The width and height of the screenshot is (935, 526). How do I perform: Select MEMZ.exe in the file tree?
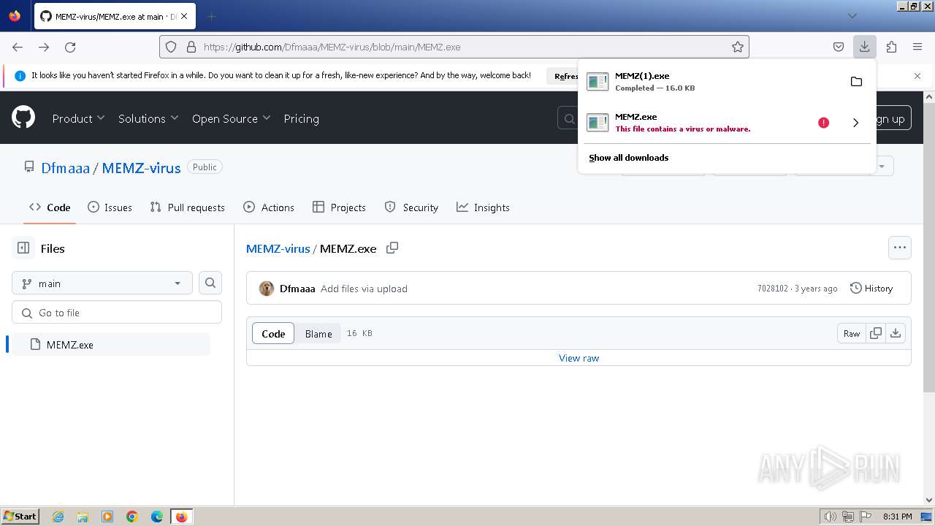point(111,345)
